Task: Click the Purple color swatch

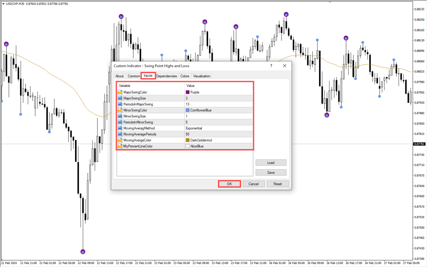Action: (188, 92)
